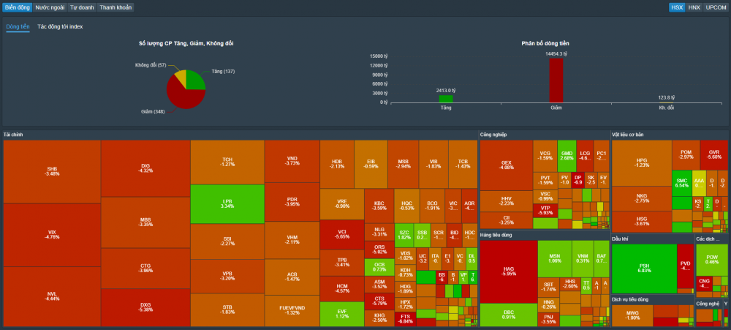Select the UPCOM exchange button
This screenshot has height=330, width=731.
pos(716,7)
